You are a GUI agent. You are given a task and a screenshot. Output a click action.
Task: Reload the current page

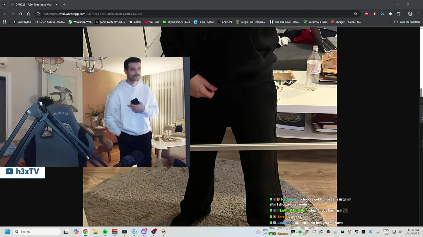click(20, 14)
